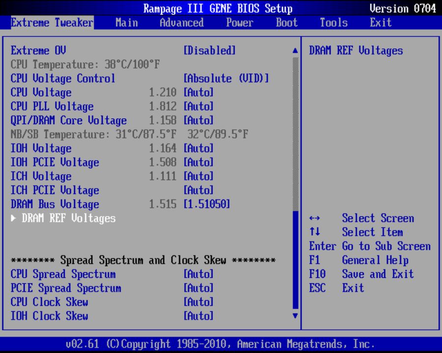Click the 1.812 PLL voltage reading
Screen dimensions: 442x353
163,106
